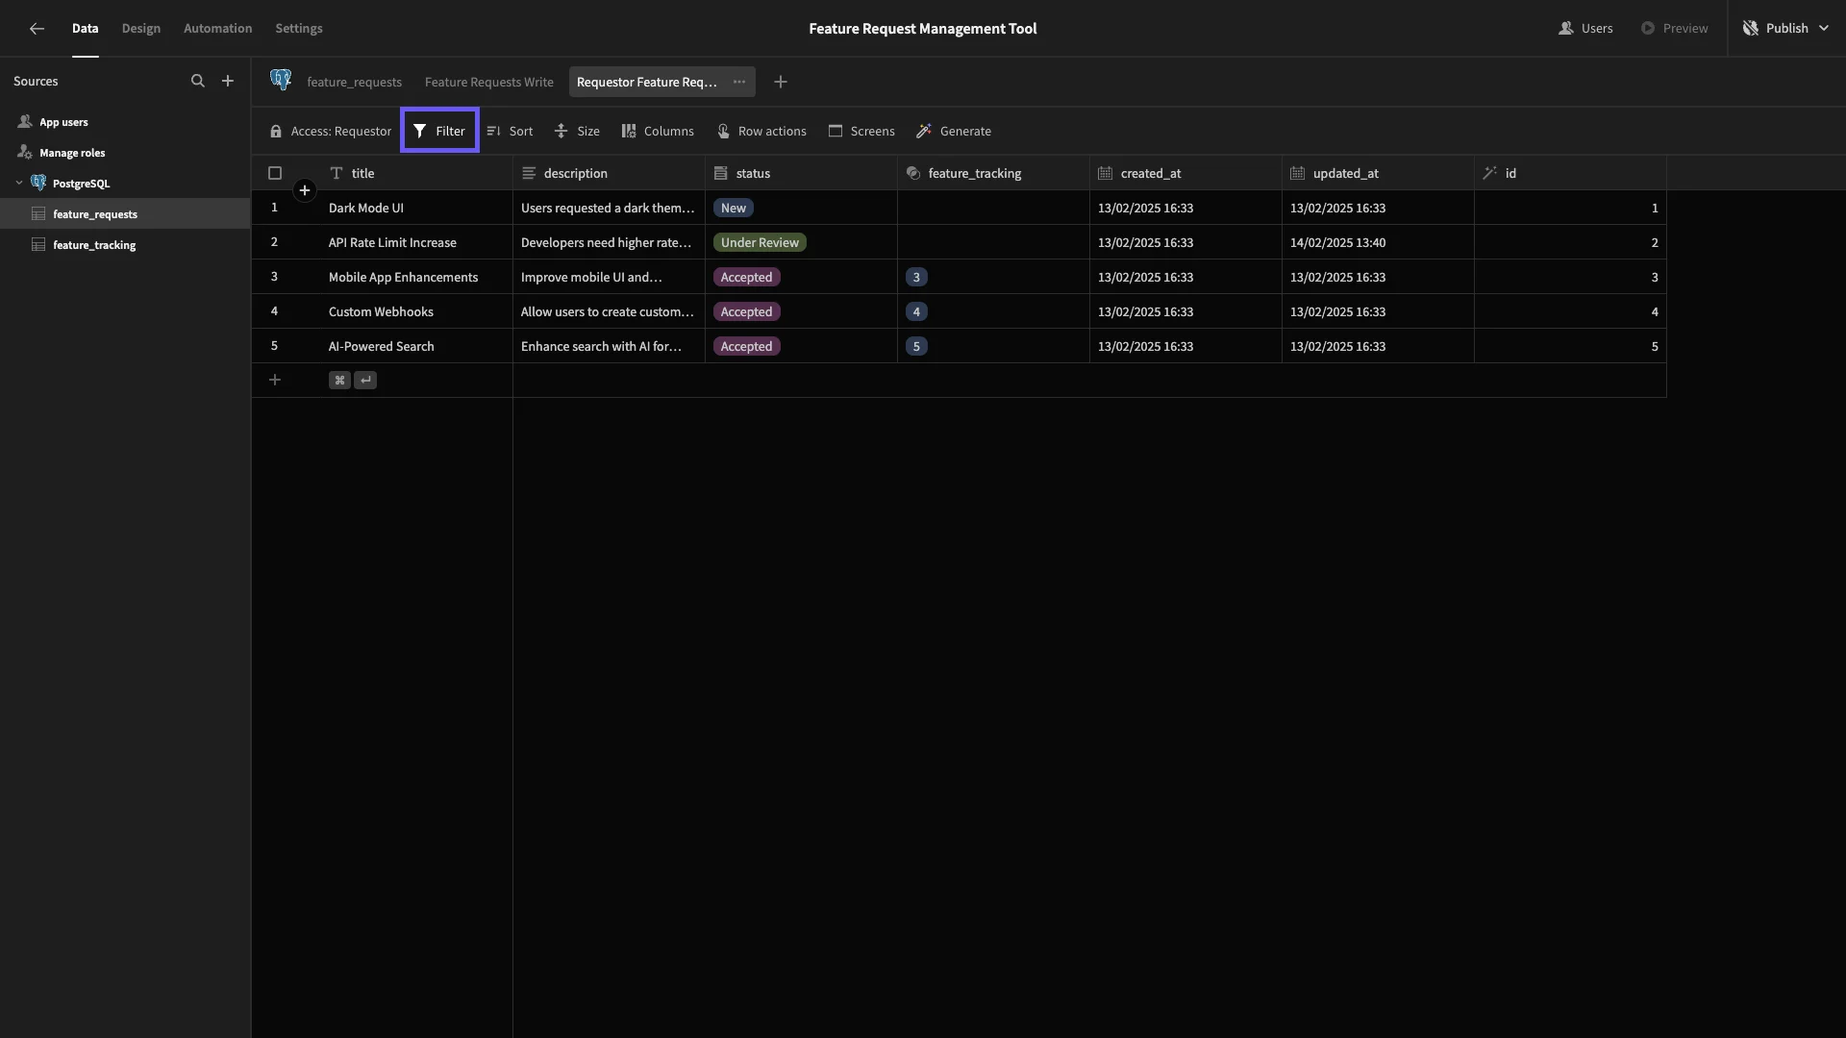Search sources with the magnifier icon
Image resolution: width=1846 pixels, height=1038 pixels.
coord(197,82)
